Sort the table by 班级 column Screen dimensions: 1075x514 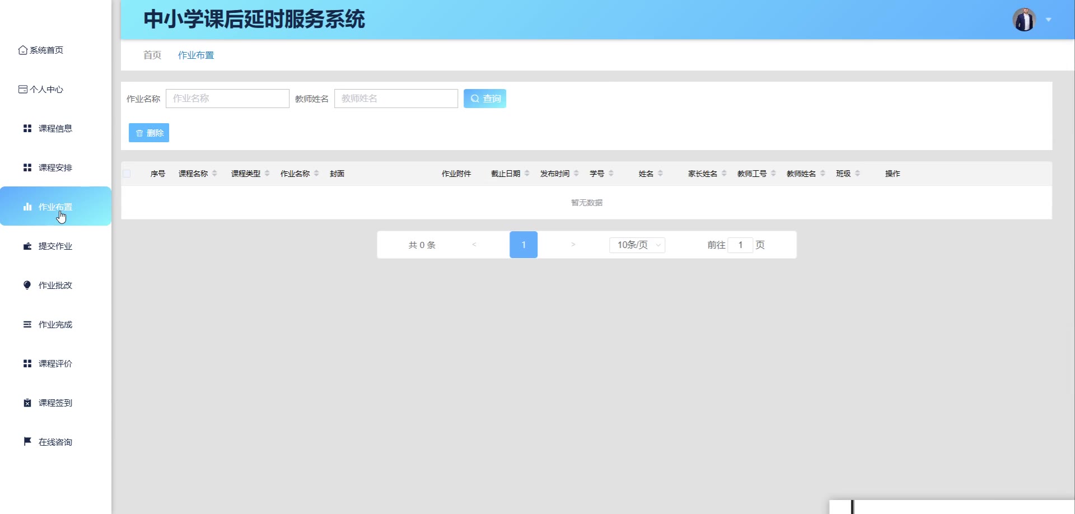857,174
